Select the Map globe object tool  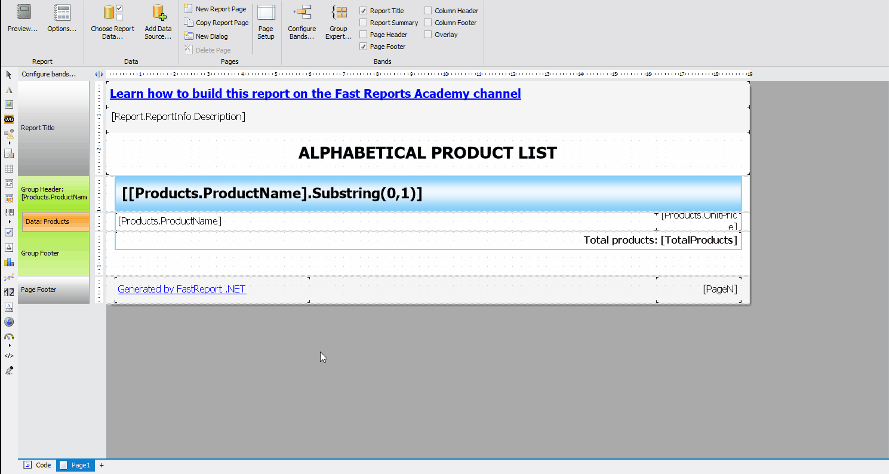(9, 322)
